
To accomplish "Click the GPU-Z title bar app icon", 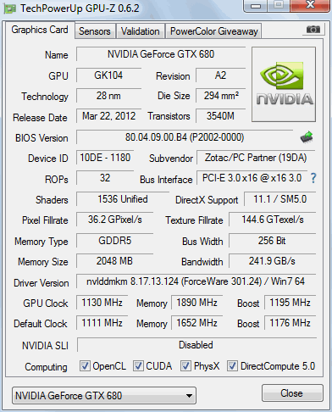I will (9, 8).
